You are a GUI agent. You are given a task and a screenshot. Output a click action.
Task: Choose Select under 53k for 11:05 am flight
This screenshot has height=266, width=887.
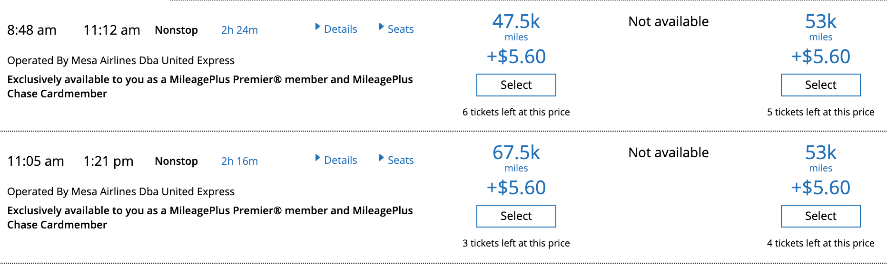(820, 216)
